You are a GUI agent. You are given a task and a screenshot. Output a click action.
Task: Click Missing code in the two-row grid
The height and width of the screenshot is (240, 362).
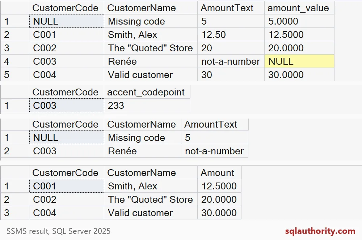[143, 138]
